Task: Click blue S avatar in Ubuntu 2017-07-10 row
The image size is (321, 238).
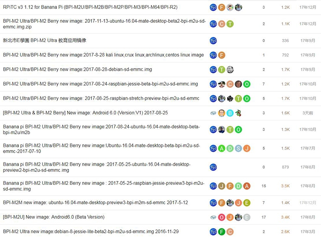Action: 238,148
